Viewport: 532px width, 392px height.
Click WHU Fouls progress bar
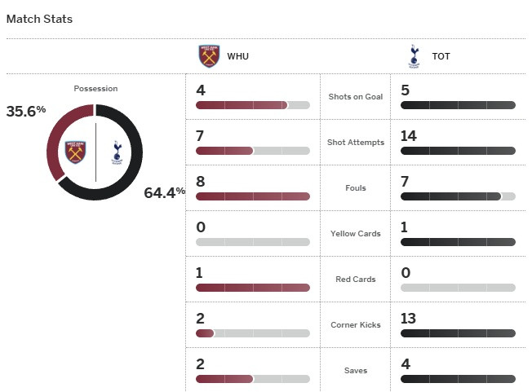253,196
